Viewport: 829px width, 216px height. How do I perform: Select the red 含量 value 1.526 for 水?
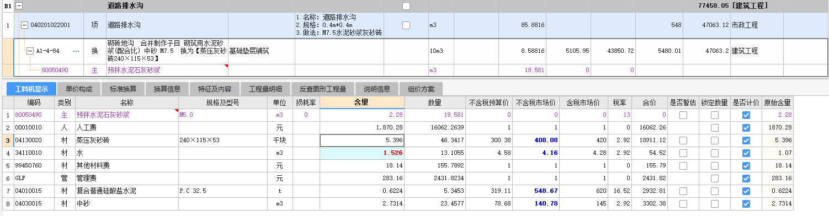click(362, 153)
